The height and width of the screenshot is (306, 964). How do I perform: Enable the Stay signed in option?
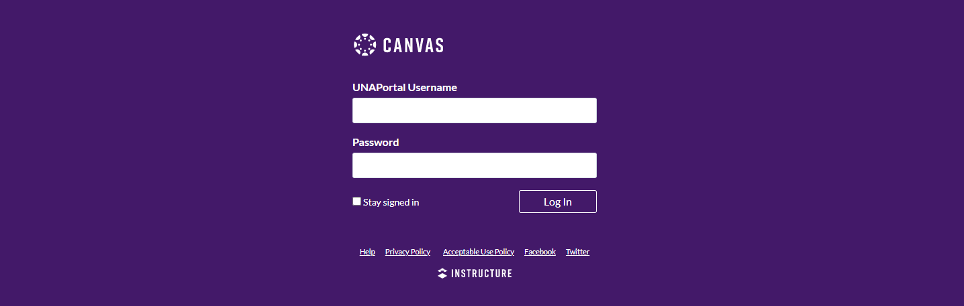click(x=357, y=202)
